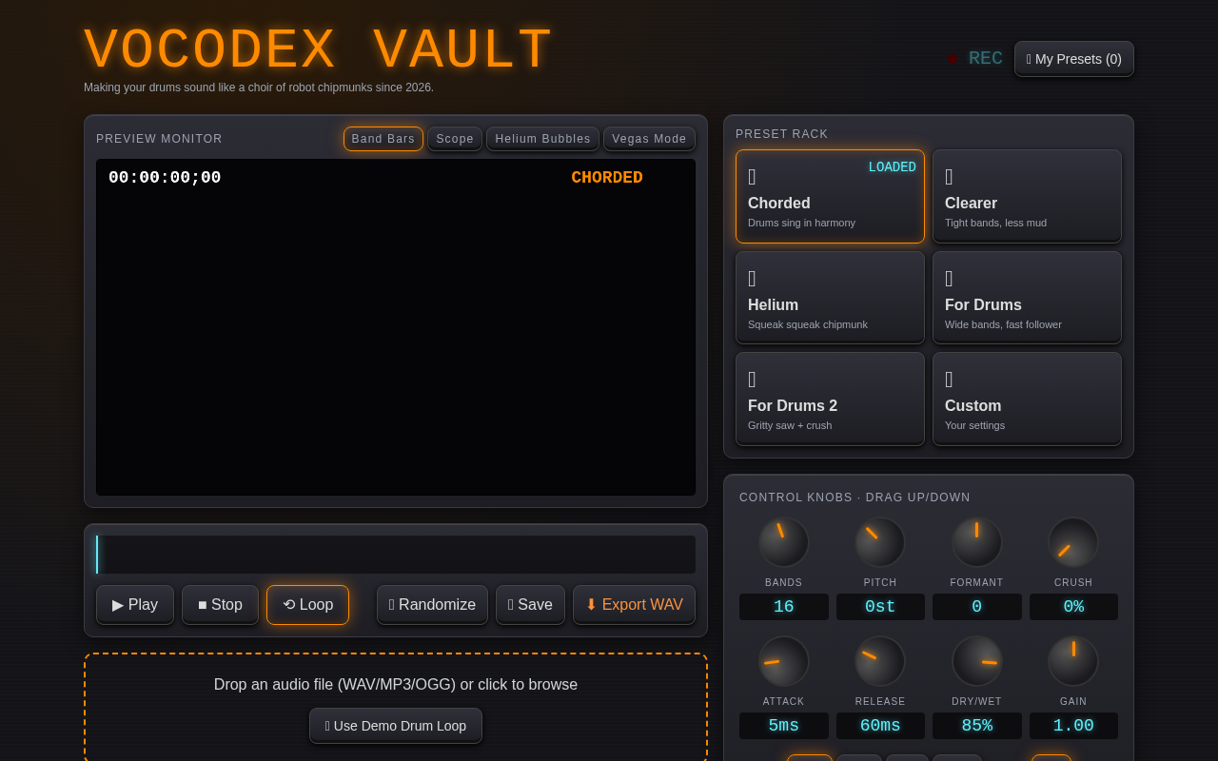
Task: Click the CHORDED label in the monitor
Action: (607, 178)
